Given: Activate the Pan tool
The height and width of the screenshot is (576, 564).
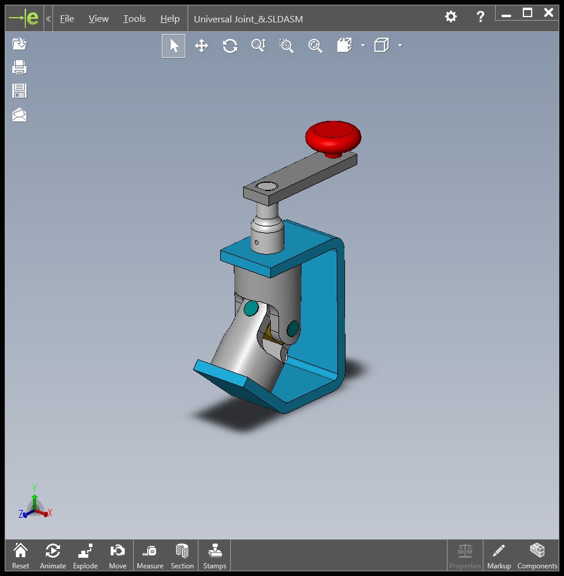Looking at the screenshot, I should [x=201, y=46].
